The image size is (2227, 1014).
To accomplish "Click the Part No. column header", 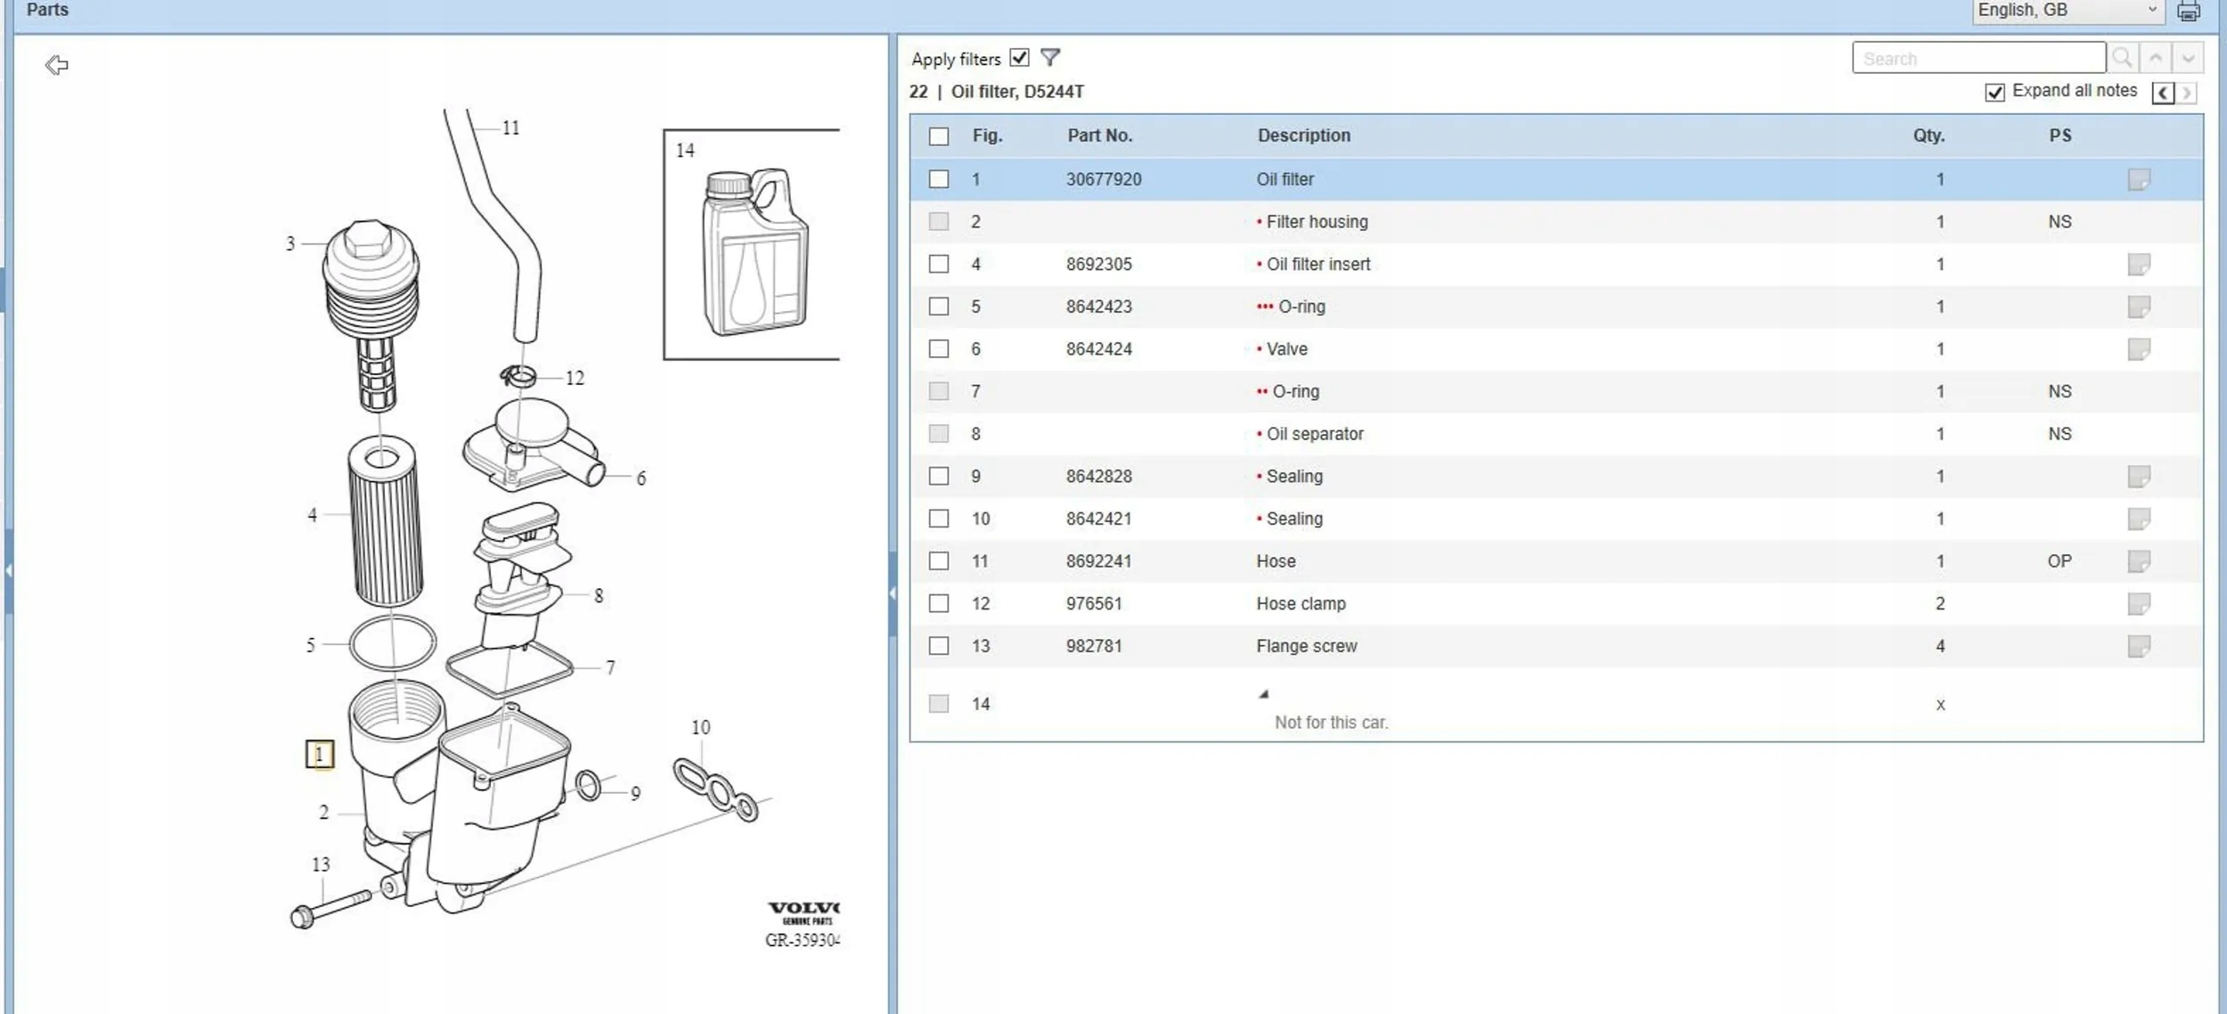I will tap(1099, 135).
